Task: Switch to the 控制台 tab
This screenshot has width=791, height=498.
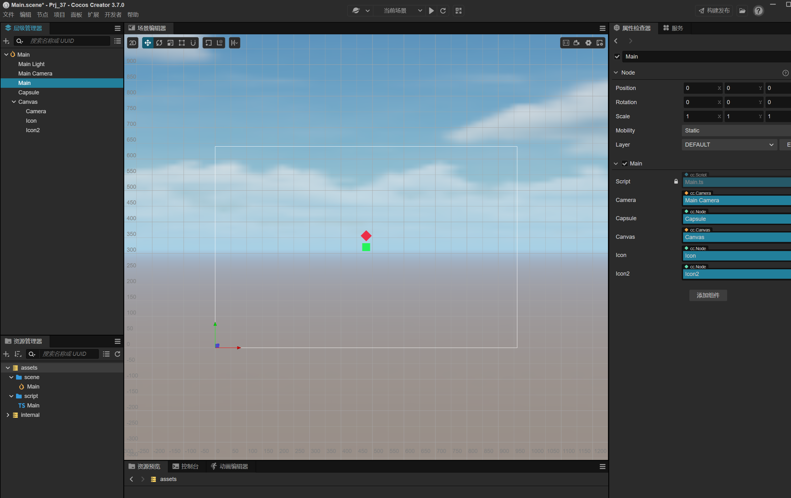Action: [186, 467]
